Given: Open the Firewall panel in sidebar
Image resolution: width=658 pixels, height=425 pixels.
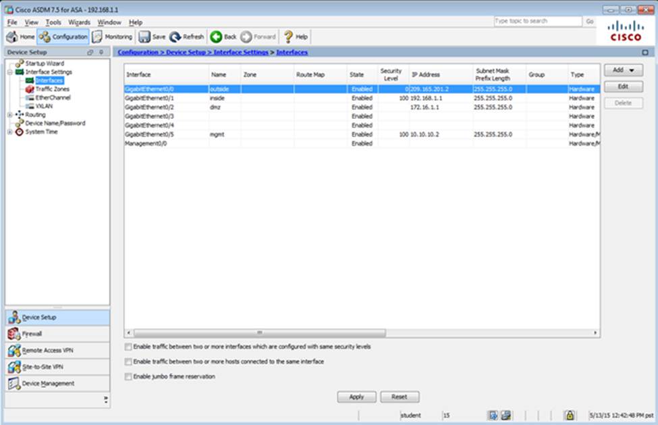Looking at the screenshot, I should [32, 334].
